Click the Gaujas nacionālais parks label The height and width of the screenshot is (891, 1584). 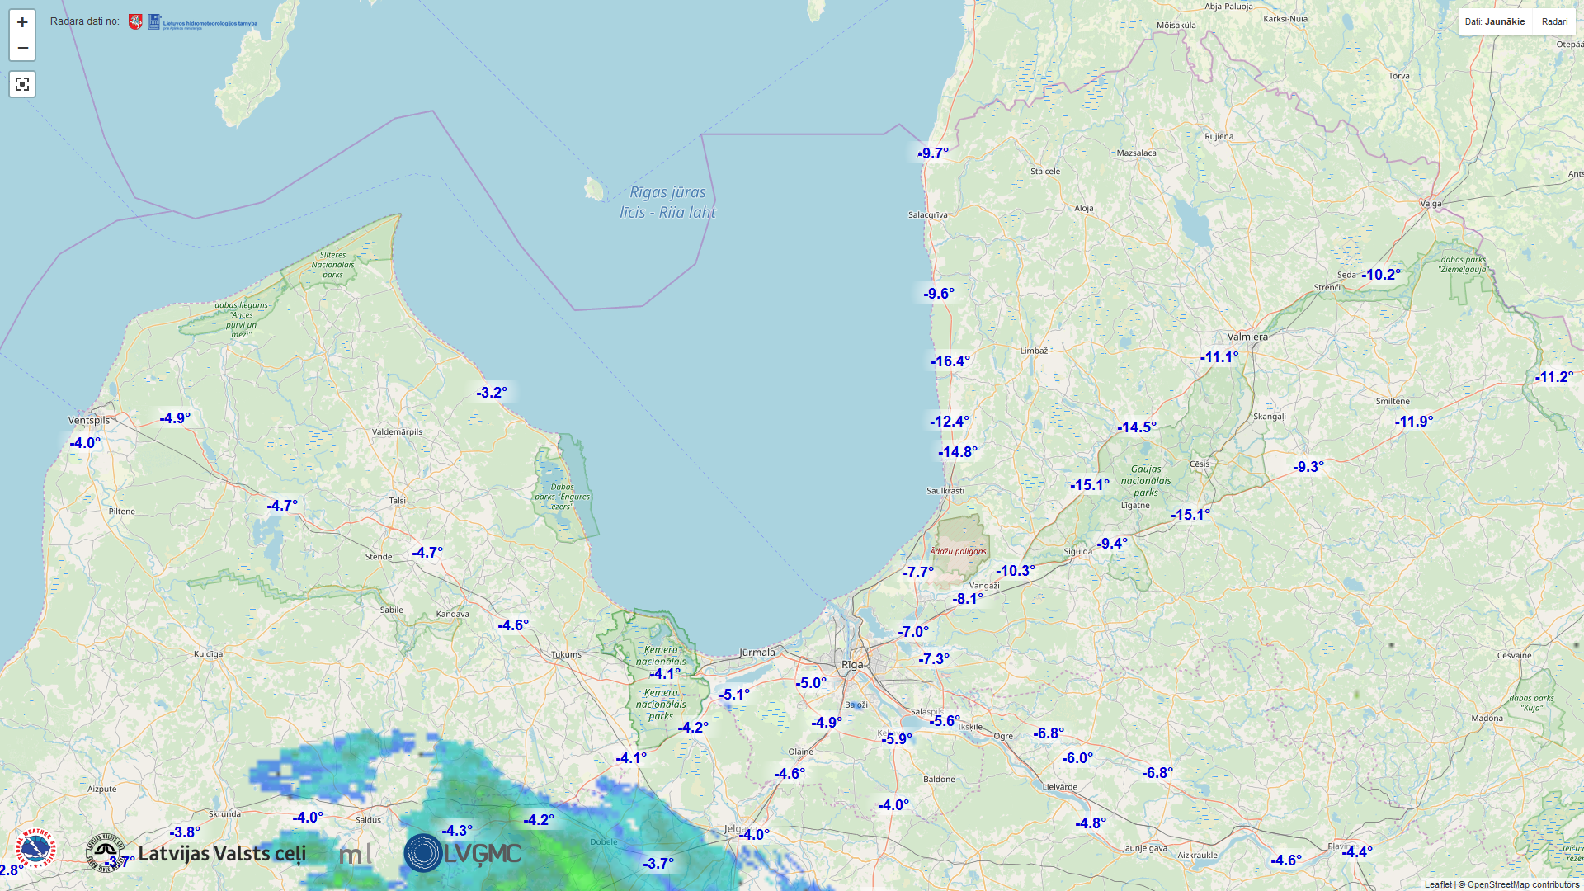click(1146, 481)
